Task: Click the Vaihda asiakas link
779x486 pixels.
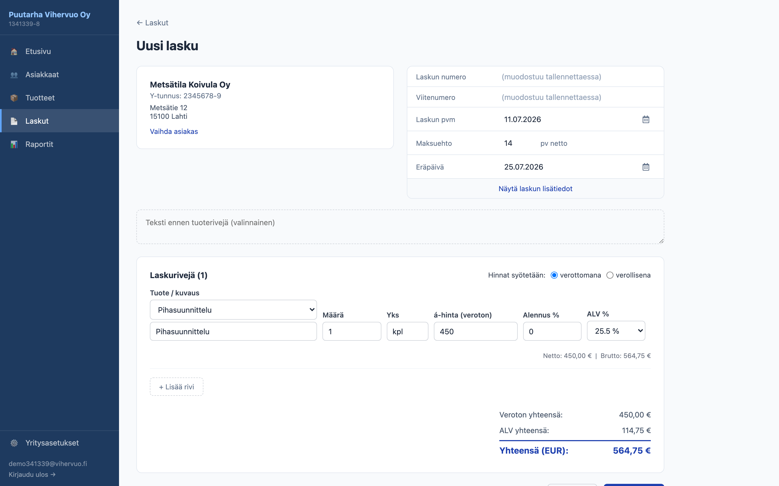Action: point(174,131)
